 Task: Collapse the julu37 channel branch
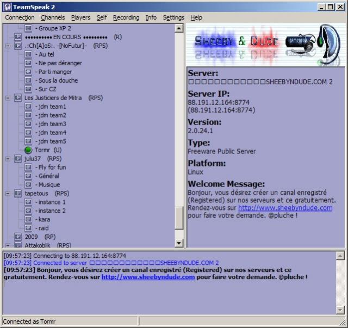(8, 159)
